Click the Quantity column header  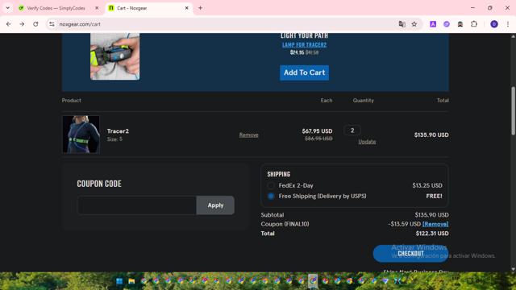[364, 100]
